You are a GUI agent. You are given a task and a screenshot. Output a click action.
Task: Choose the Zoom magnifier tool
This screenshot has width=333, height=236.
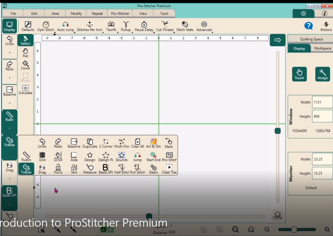coord(26,65)
